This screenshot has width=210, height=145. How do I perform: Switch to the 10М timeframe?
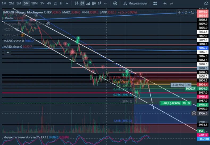point(34,3)
